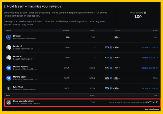Click the Ethereal venue logo
Image resolution: width=163 pixels, height=114 pixels.
click(x=9, y=37)
